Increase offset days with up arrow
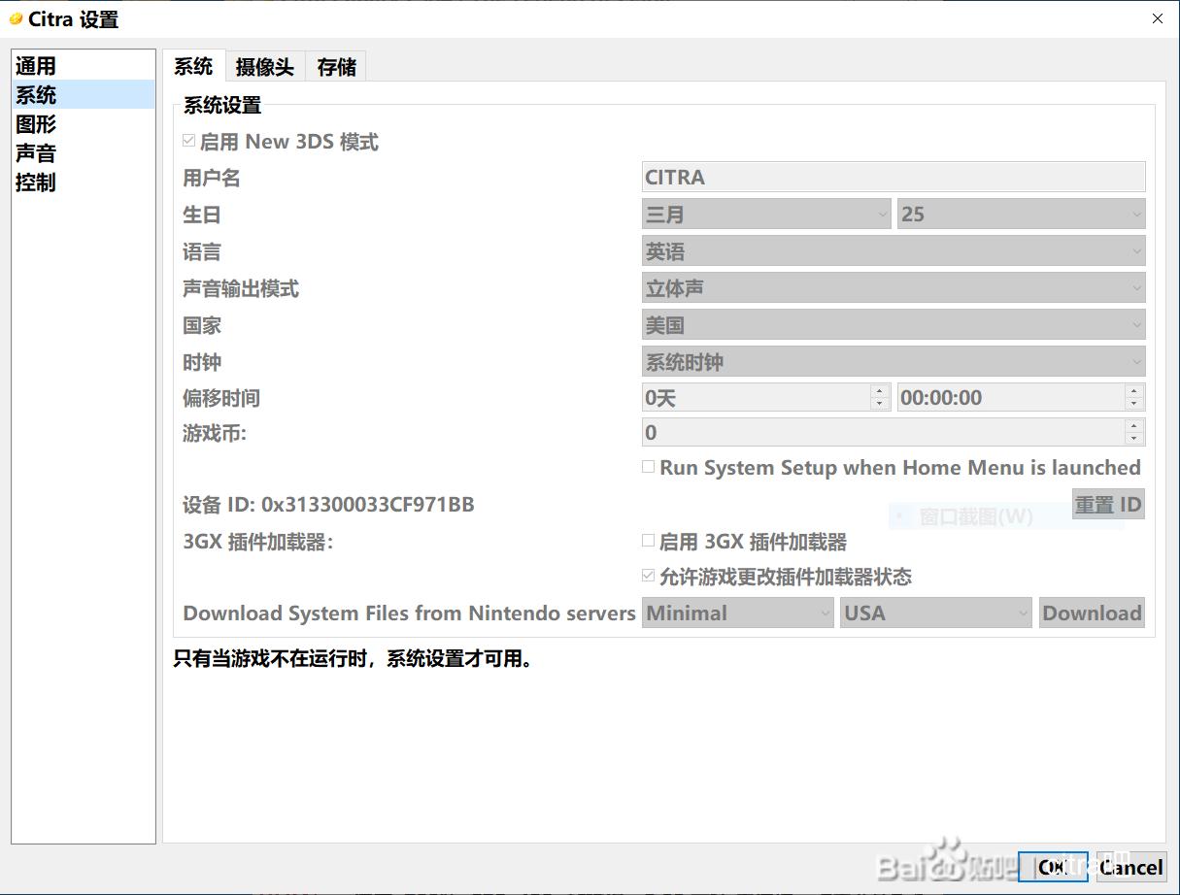 coord(881,390)
